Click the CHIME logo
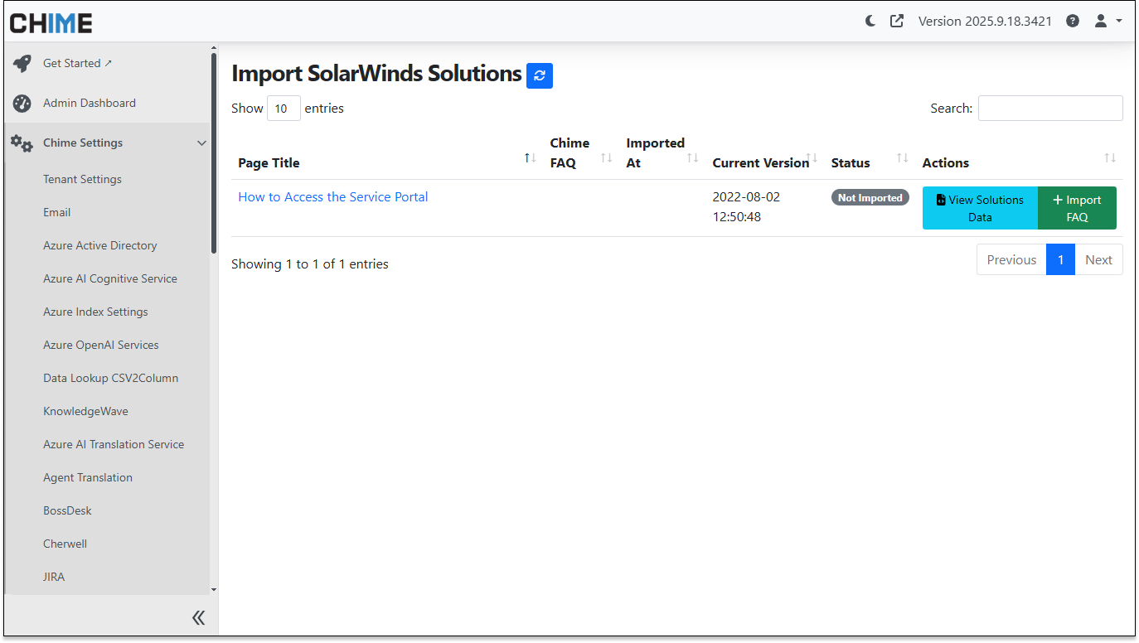Screen dimensions: 1139x643 pyautogui.click(x=51, y=22)
